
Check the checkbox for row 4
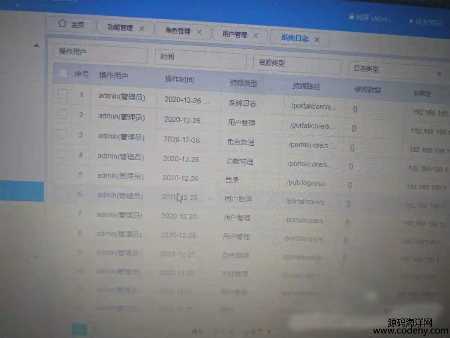coord(61,154)
